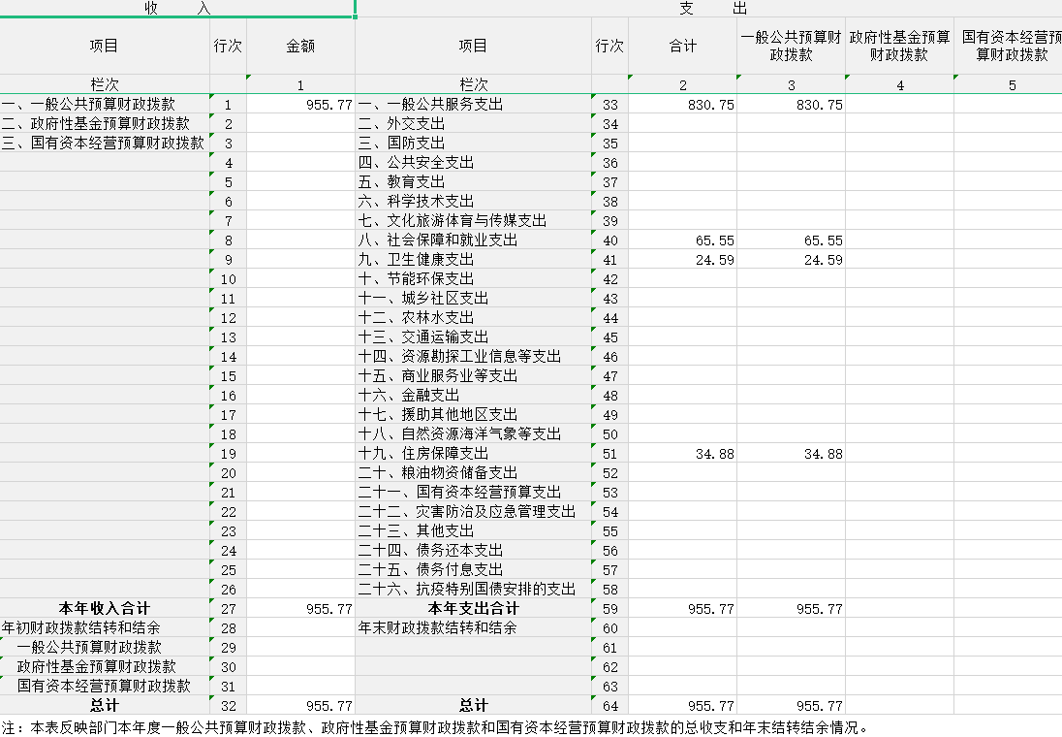Select the 年初财政拨款结转和结余 cell
Image resolution: width=1062 pixels, height=737 pixels.
point(105,628)
